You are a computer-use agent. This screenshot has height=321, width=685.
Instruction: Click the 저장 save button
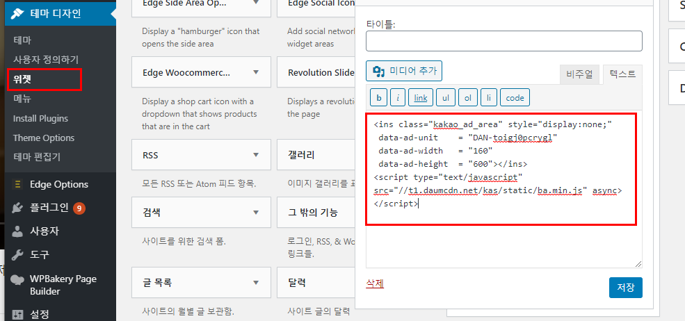(626, 288)
